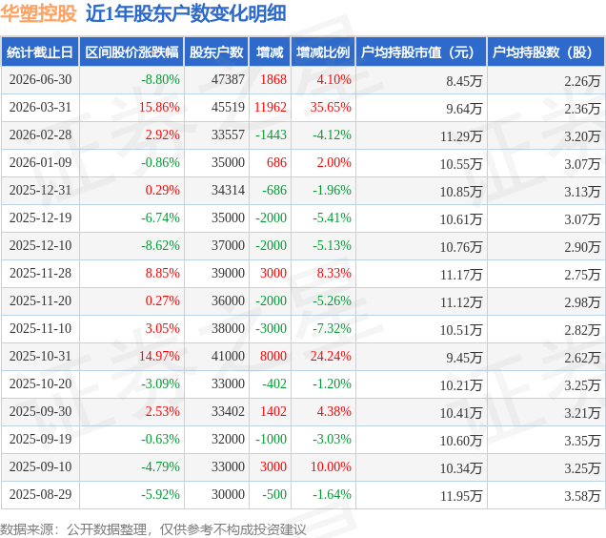
Task: Click the 15.86% price change cell
Action: tap(159, 107)
